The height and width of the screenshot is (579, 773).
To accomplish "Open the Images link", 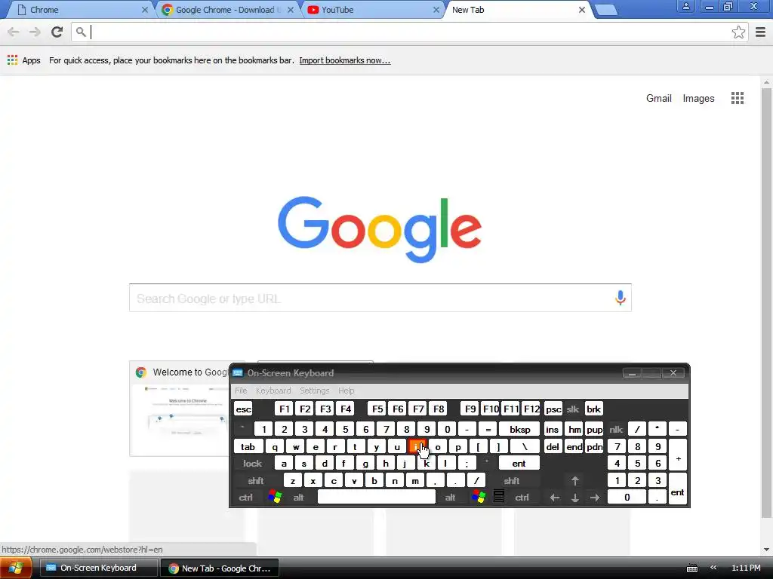I will click(x=698, y=99).
